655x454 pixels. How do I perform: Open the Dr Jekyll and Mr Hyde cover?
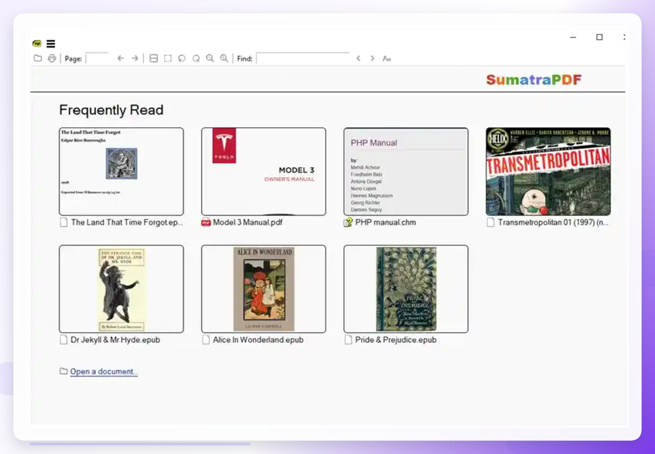point(121,289)
